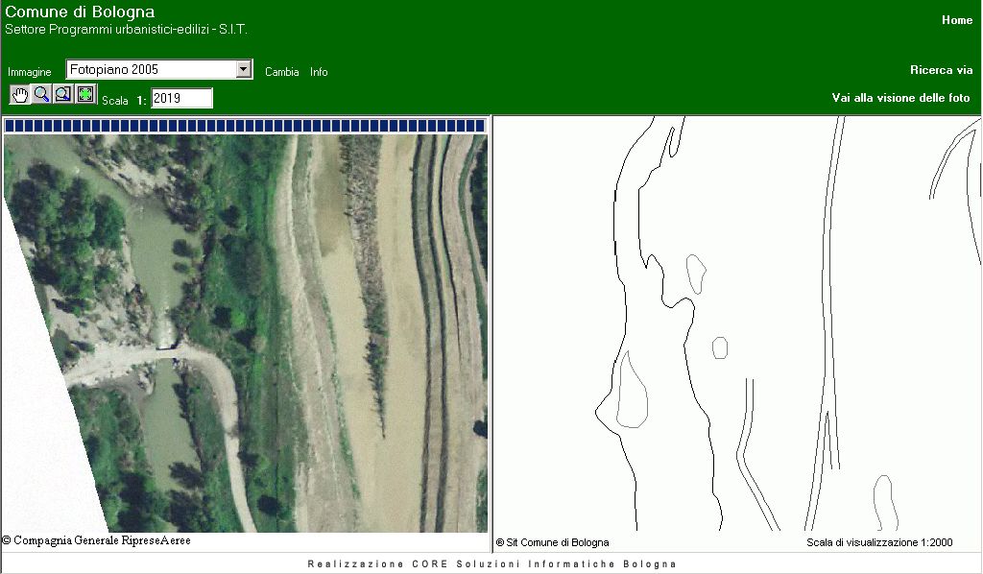Activate the zoom-to-rectangle tool
Viewport: 983px width, 574px height.
[x=63, y=94]
